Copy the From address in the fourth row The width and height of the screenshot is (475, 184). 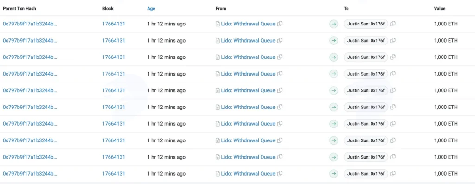click(280, 74)
